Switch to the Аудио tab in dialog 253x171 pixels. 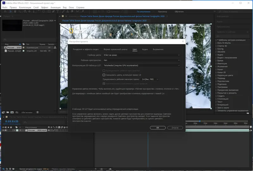(x=145, y=50)
